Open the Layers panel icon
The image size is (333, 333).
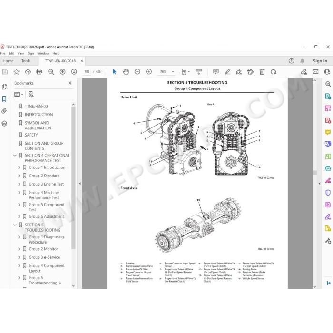(x=4, y=123)
